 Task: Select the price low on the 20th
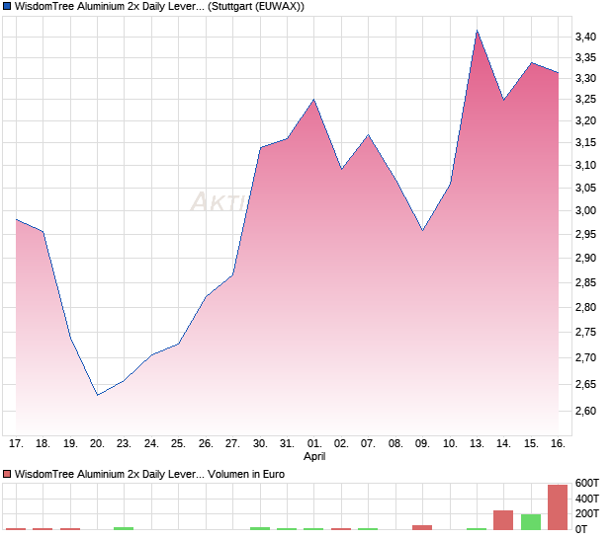click(x=97, y=395)
